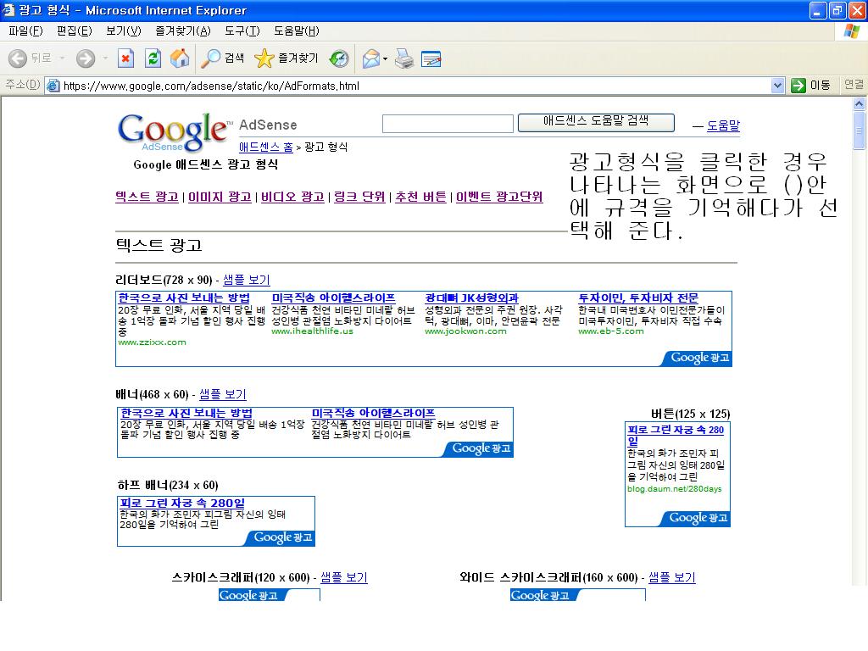Open the address bar URL dropdown
The height and width of the screenshot is (651, 868).
click(778, 86)
